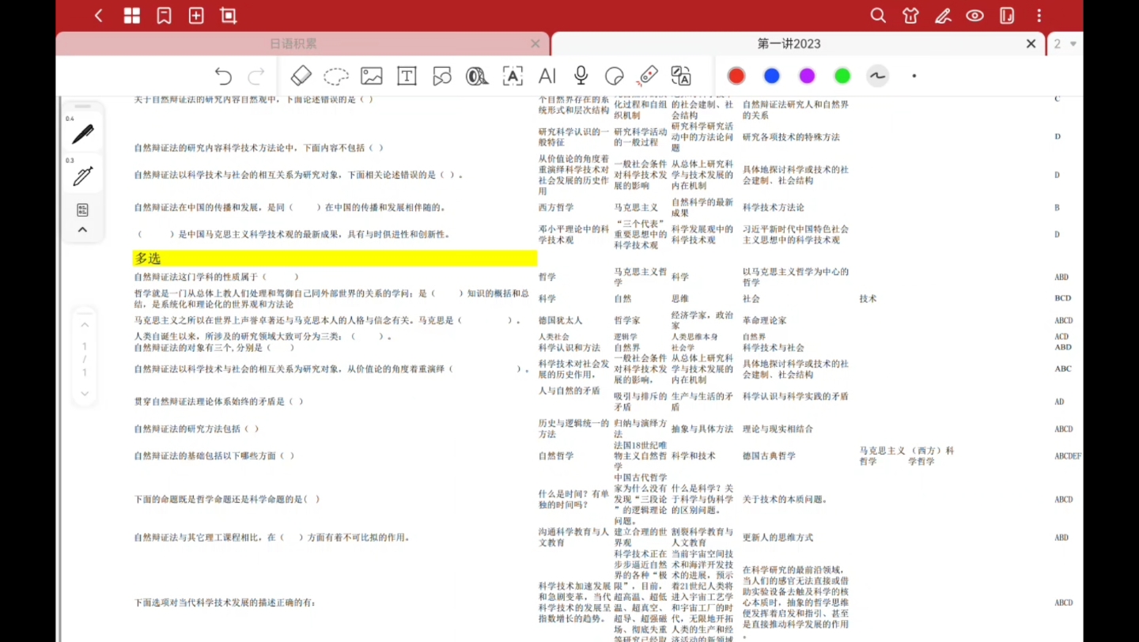Click the option 西方哲学
The width and height of the screenshot is (1139, 642).
click(556, 207)
